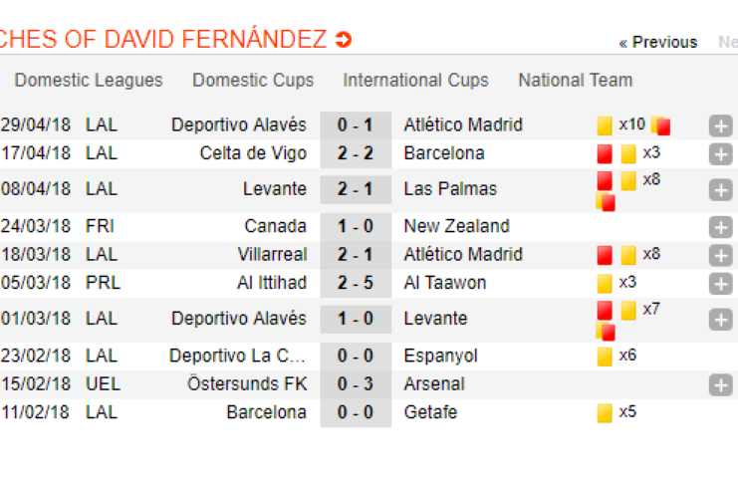Click the orange arrow icon beside the David Fernández heading
The image size is (738, 484).
(344, 40)
